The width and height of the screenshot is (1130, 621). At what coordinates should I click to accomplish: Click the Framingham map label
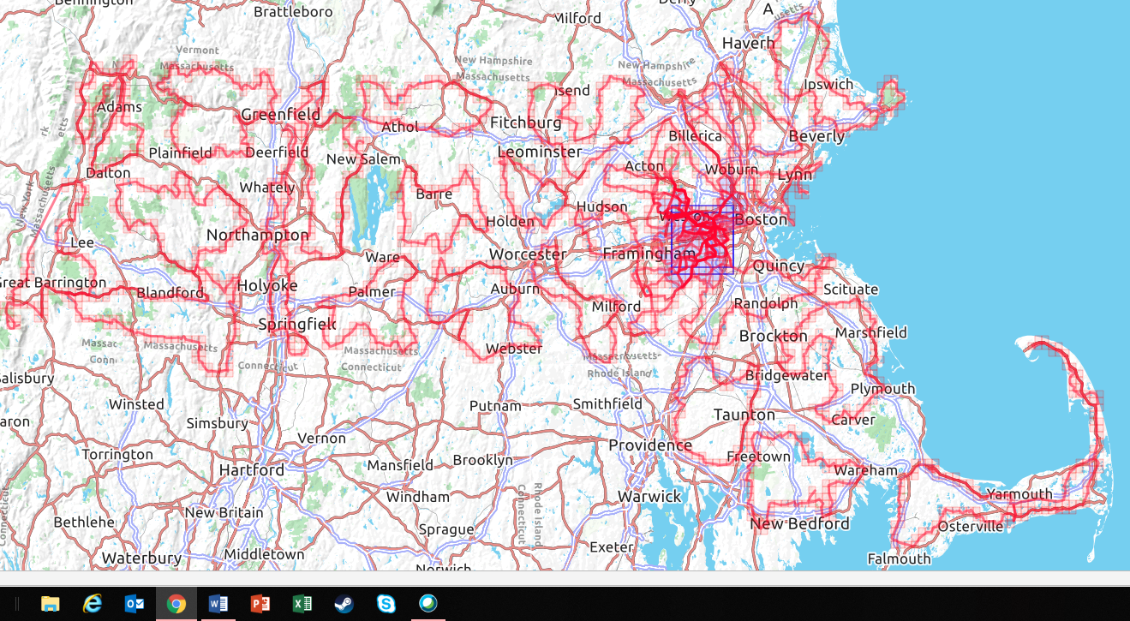[x=649, y=254]
